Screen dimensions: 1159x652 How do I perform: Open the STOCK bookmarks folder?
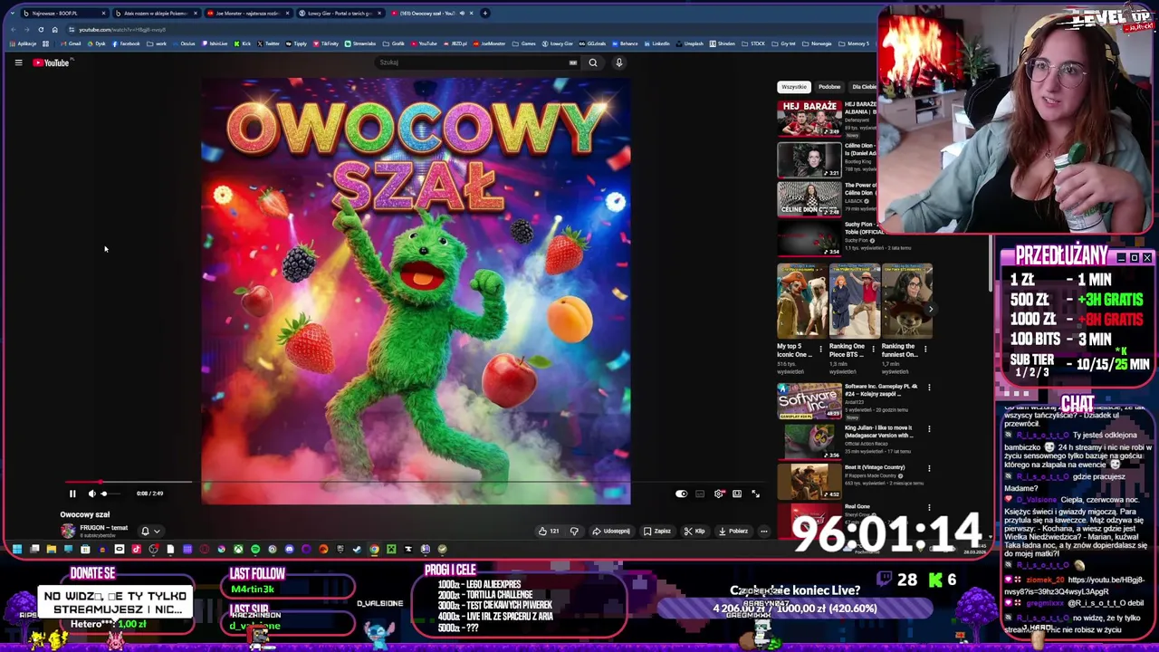click(755, 43)
